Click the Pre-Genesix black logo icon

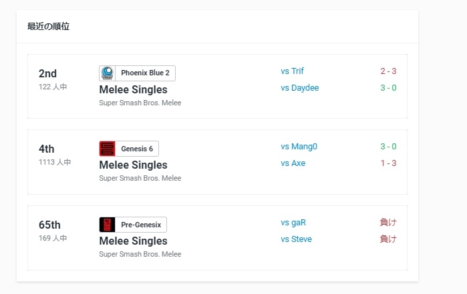[107, 225]
